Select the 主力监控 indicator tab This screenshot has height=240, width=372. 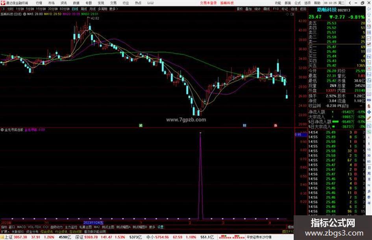click(71, 227)
